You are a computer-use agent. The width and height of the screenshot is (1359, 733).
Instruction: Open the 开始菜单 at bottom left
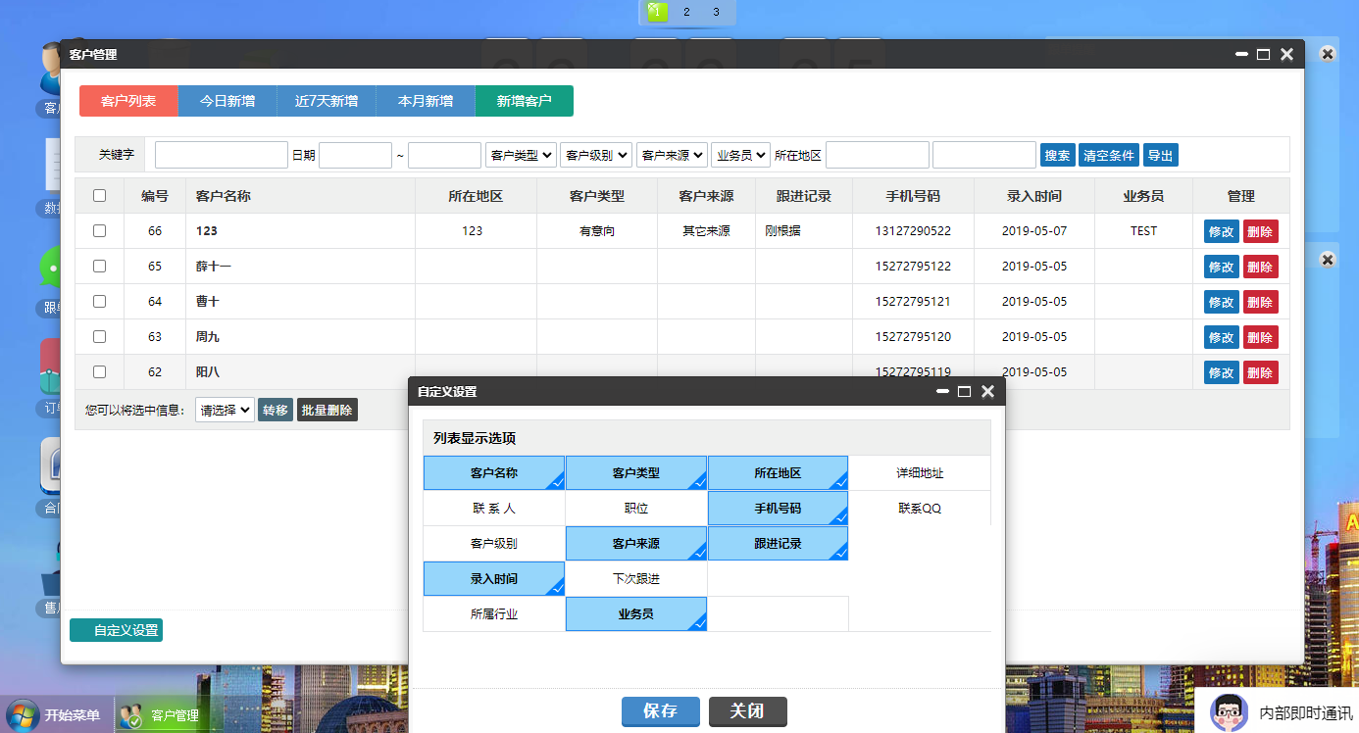point(54,714)
